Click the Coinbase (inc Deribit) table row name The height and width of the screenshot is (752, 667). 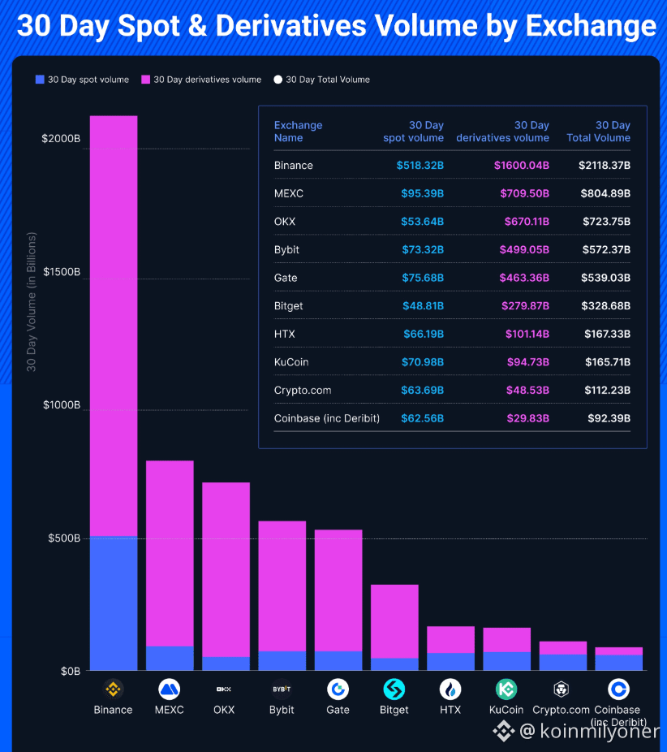click(x=327, y=418)
